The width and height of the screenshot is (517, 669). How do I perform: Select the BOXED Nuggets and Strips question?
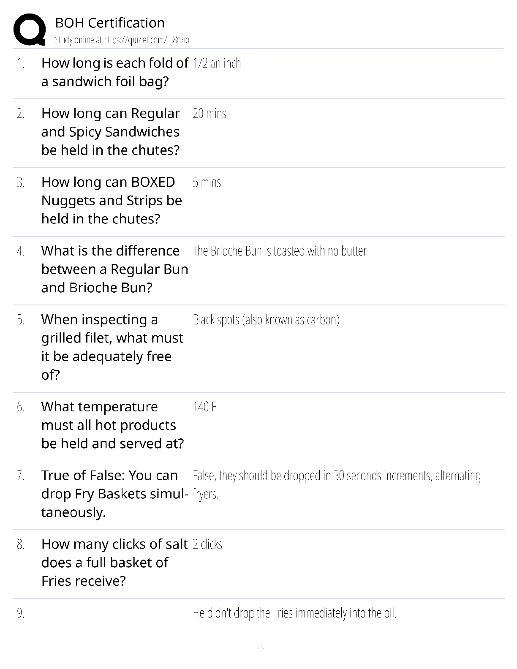(112, 201)
